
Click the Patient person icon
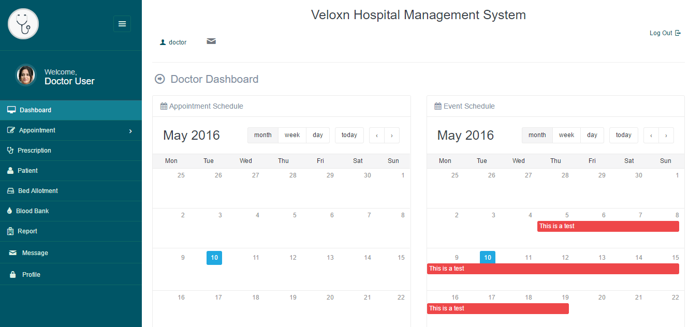(x=10, y=171)
